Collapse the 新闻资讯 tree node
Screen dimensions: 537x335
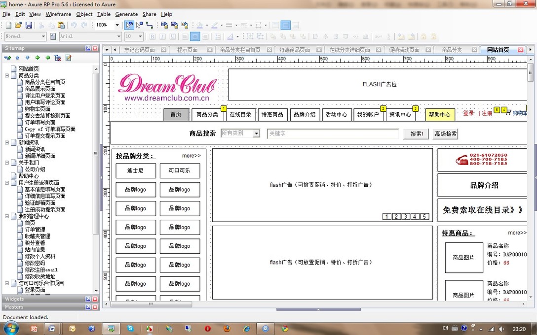click(x=7, y=142)
